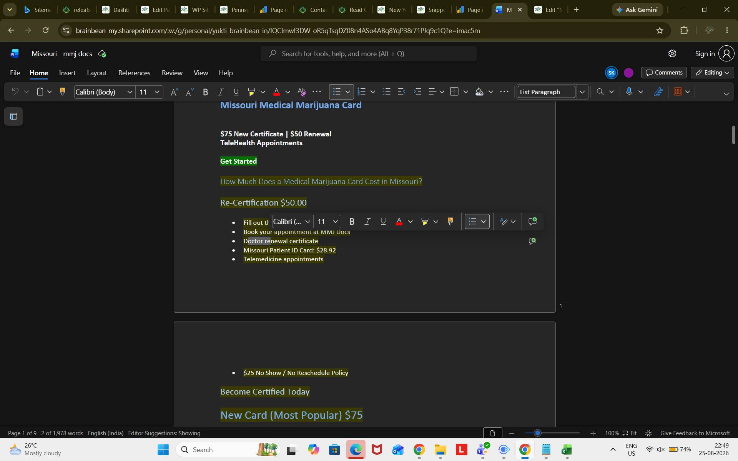The width and height of the screenshot is (738, 461).
Task: Toggle Bold in the ribbon
Action: [x=205, y=92]
